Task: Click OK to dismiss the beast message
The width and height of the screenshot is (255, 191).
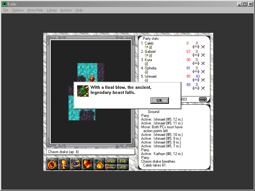Action: 160,100
